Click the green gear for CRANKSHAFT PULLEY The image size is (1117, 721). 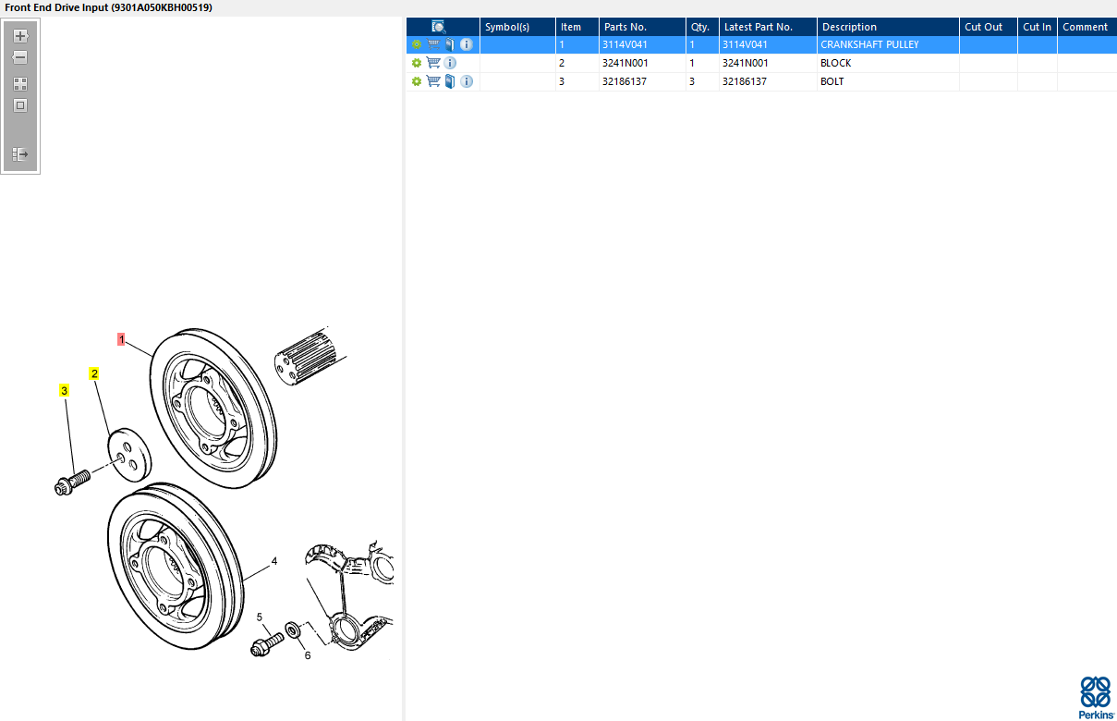[x=417, y=44]
